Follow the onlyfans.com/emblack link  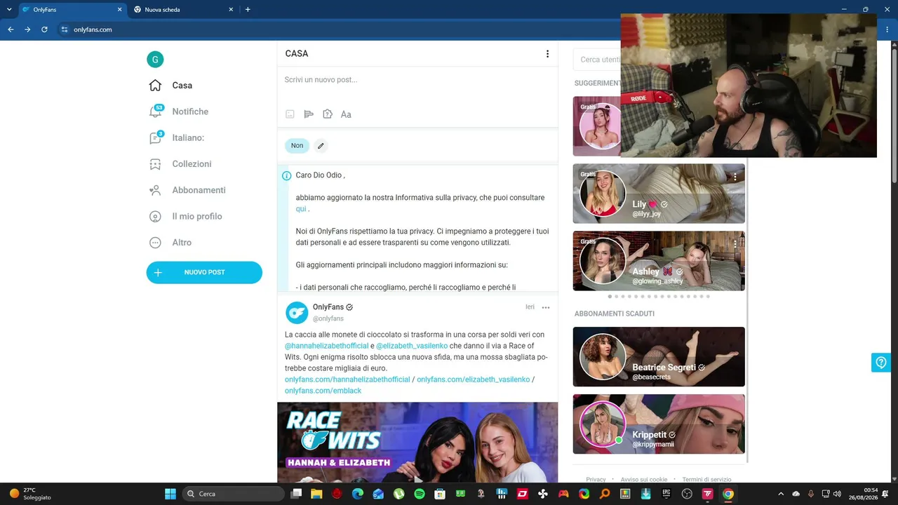[x=323, y=391]
